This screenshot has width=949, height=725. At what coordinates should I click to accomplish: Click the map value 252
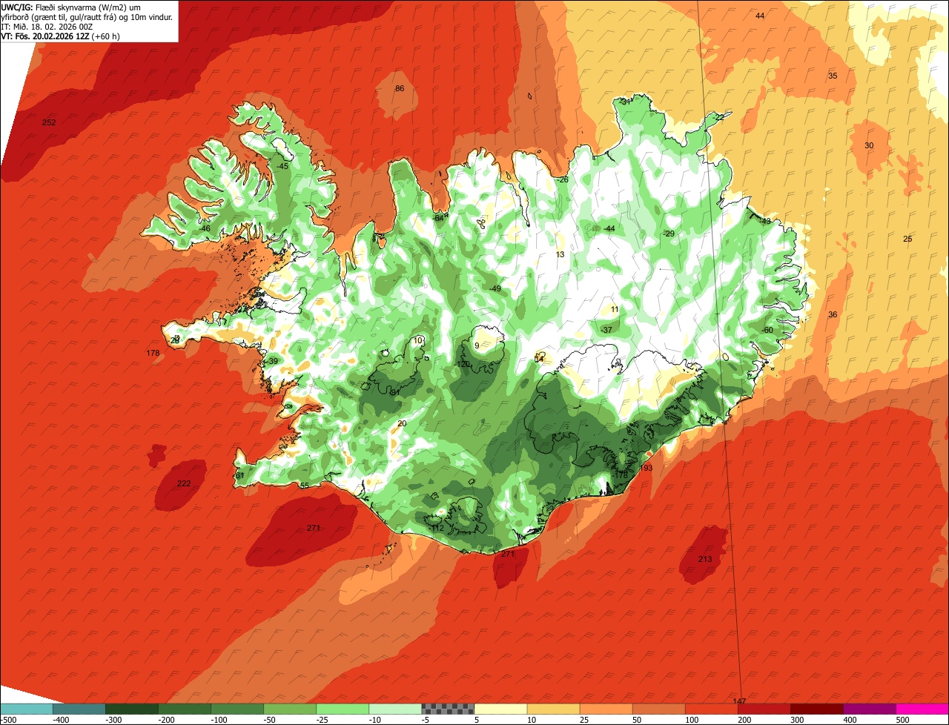tap(49, 122)
